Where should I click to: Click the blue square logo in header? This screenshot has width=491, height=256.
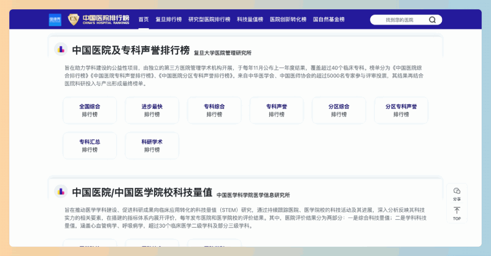[55, 20]
